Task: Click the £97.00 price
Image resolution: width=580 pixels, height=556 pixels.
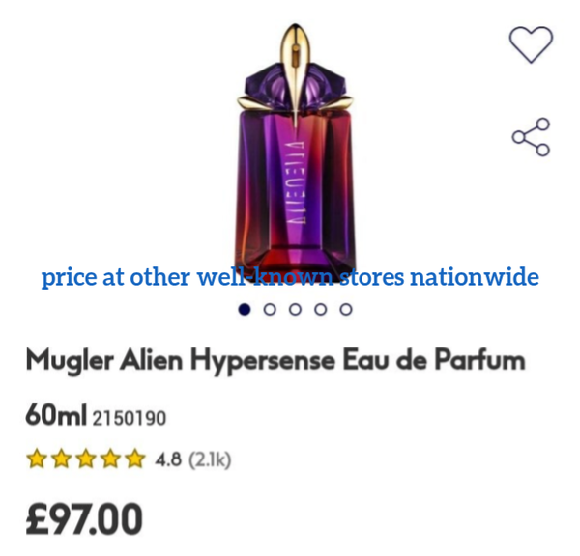Action: tap(84, 519)
